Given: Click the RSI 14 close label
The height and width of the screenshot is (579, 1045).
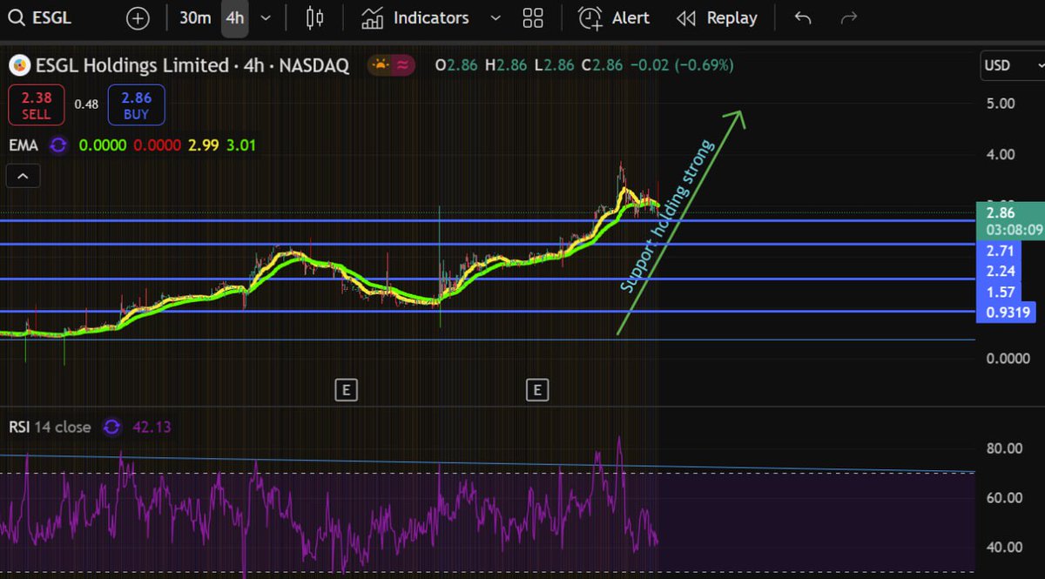Looking at the screenshot, I should click(50, 427).
